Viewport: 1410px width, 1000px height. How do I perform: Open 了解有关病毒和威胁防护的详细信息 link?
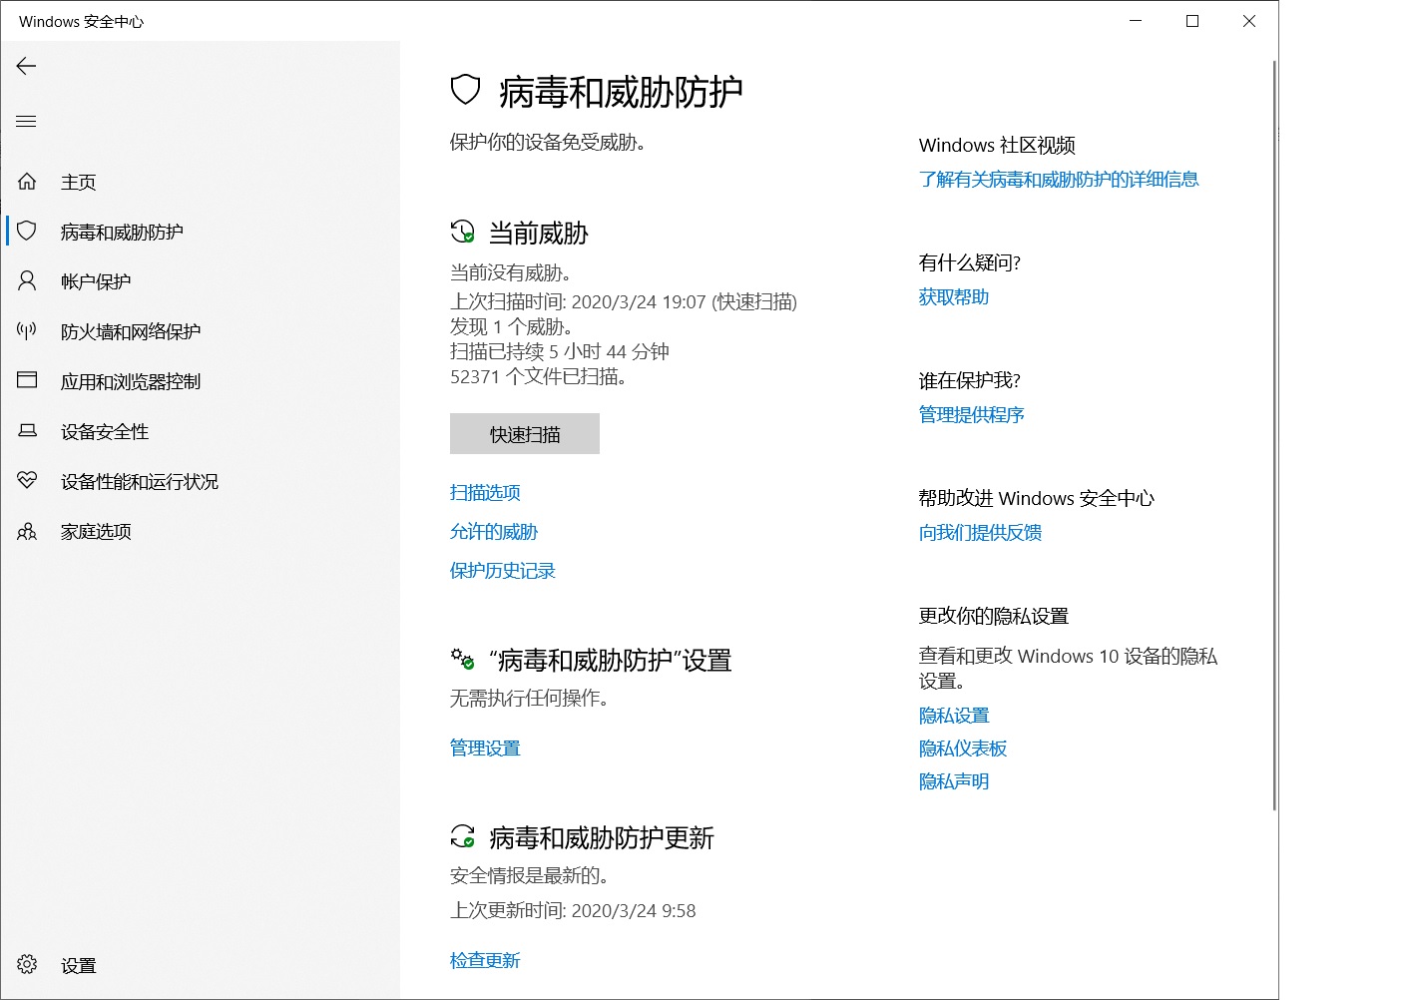1059,179
